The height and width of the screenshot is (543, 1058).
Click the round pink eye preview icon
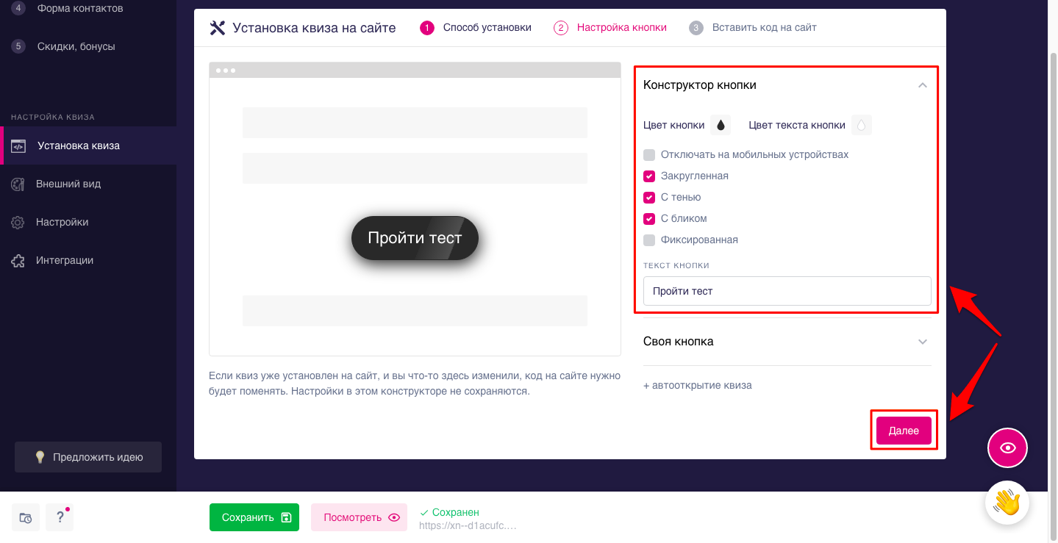click(1007, 447)
